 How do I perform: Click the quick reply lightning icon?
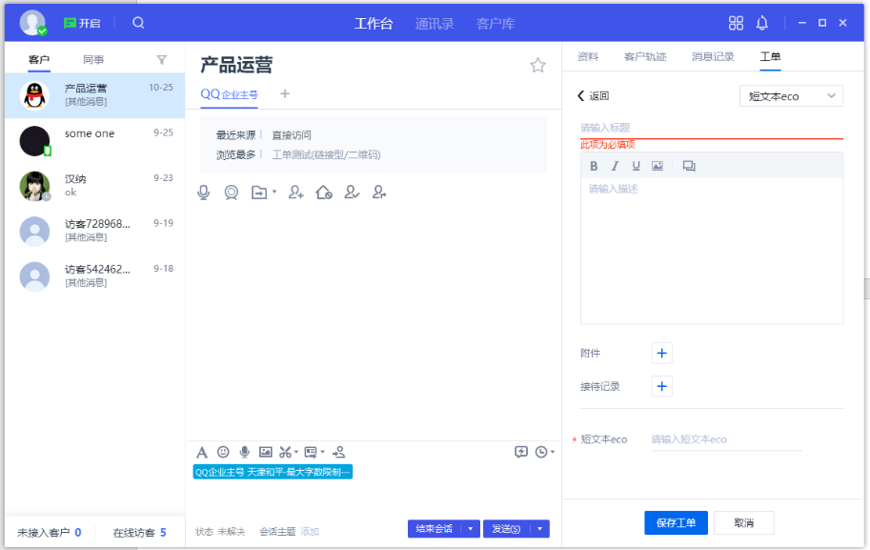pos(520,452)
